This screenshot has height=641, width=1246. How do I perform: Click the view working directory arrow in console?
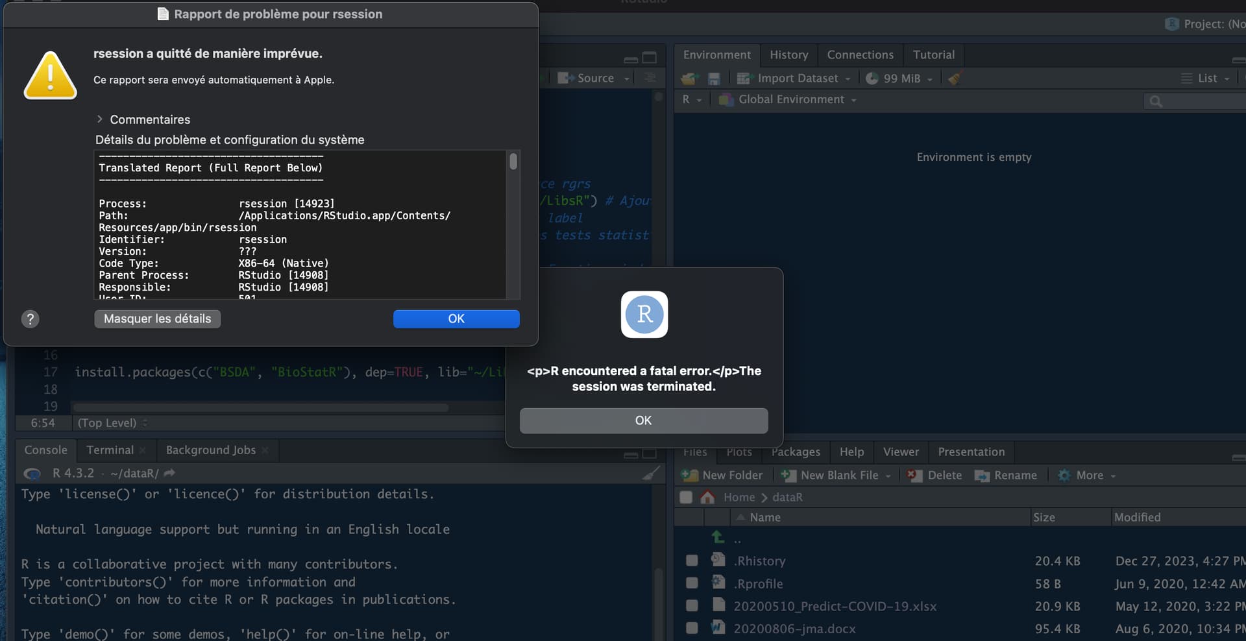tap(170, 473)
